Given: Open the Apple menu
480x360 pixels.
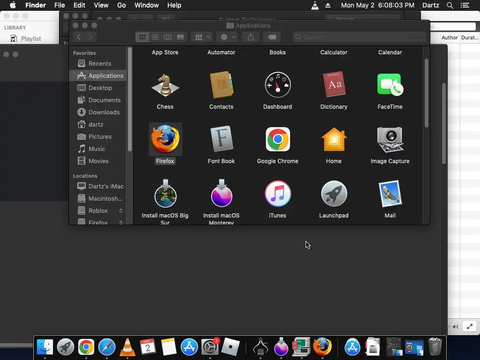Looking at the screenshot, I should click(13, 5).
